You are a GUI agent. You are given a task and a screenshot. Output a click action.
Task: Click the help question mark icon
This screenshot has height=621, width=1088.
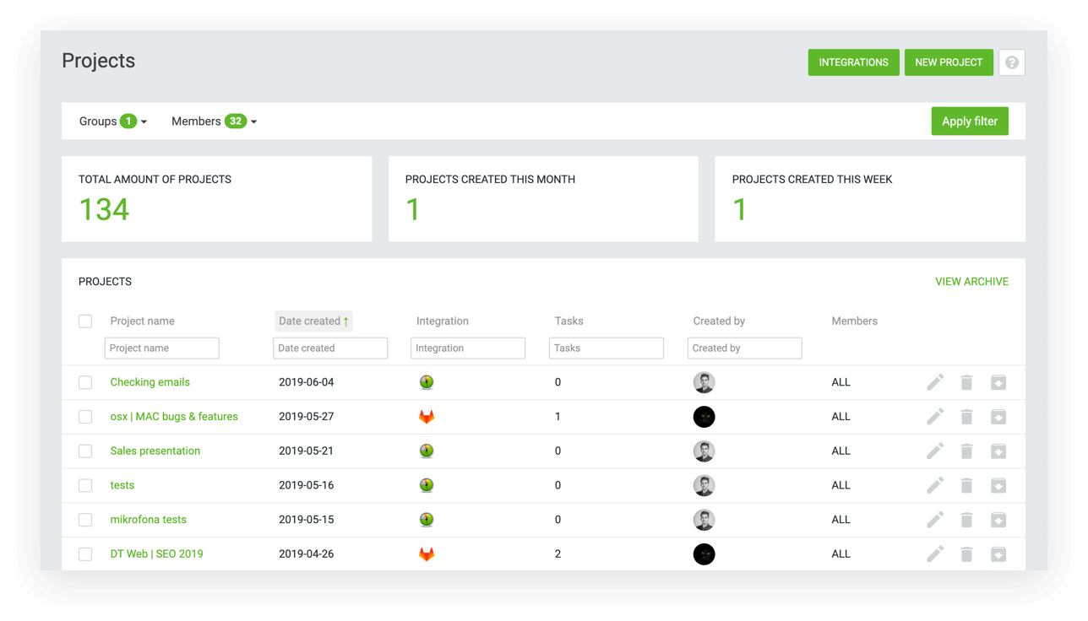pos(1011,62)
